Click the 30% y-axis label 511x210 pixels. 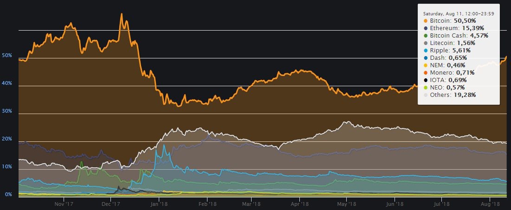click(x=7, y=111)
